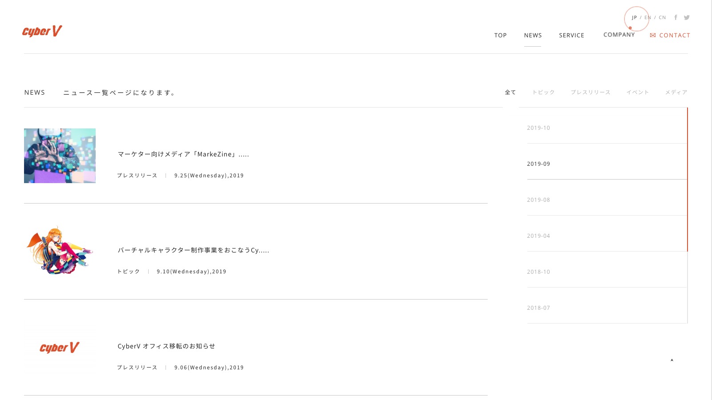Click the envelope icon beside CONTACT
The width and height of the screenshot is (712, 400).
tap(653, 35)
